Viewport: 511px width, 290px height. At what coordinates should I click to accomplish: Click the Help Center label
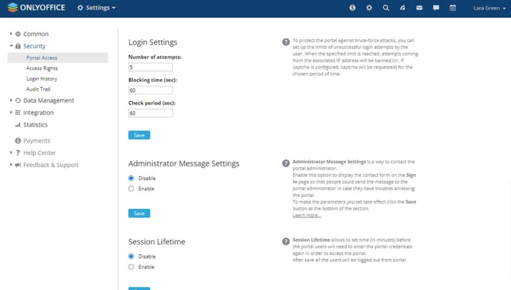39,153
